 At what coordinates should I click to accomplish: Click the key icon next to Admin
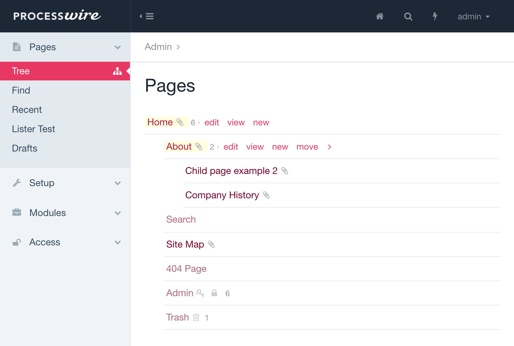point(200,293)
